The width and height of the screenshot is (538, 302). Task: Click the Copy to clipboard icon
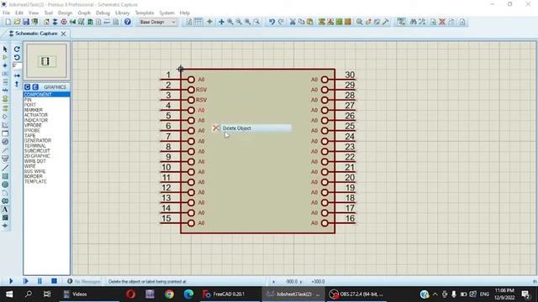click(x=302, y=22)
